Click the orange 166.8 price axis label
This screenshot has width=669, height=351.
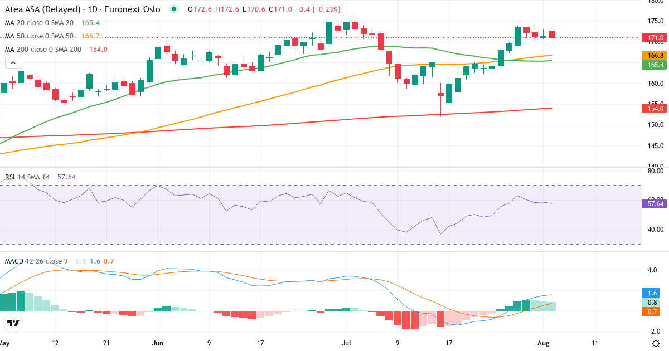[x=656, y=56]
